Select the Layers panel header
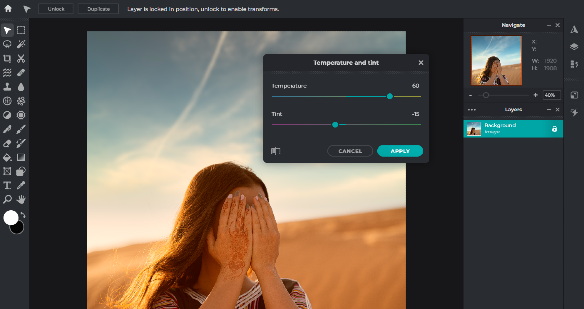The height and width of the screenshot is (309, 584). (513, 109)
